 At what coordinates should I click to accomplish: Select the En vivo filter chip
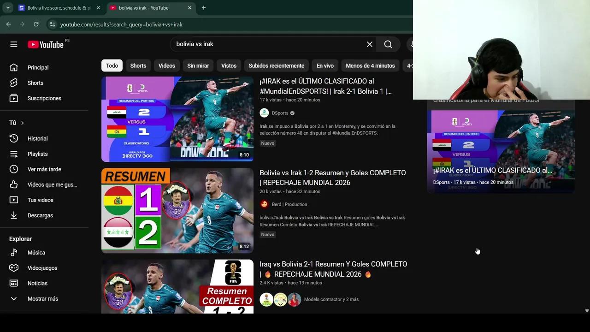coord(324,65)
